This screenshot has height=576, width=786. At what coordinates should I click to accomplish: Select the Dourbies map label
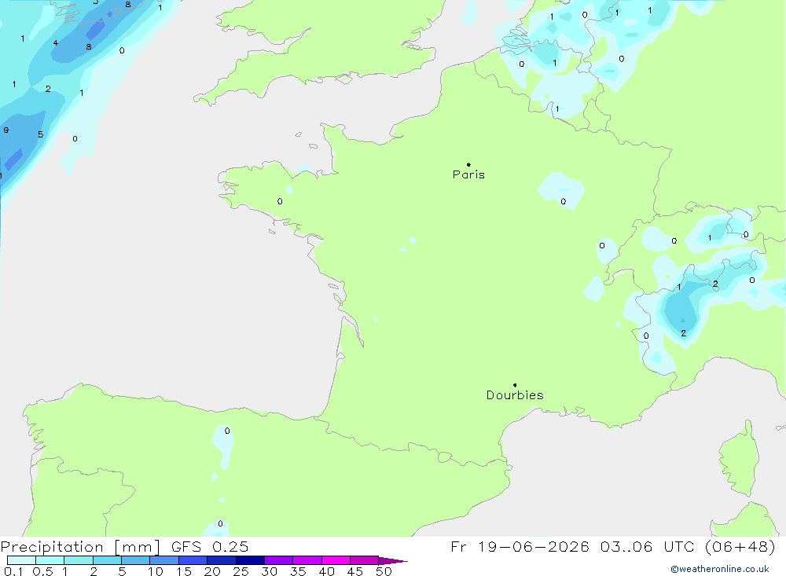pos(515,395)
